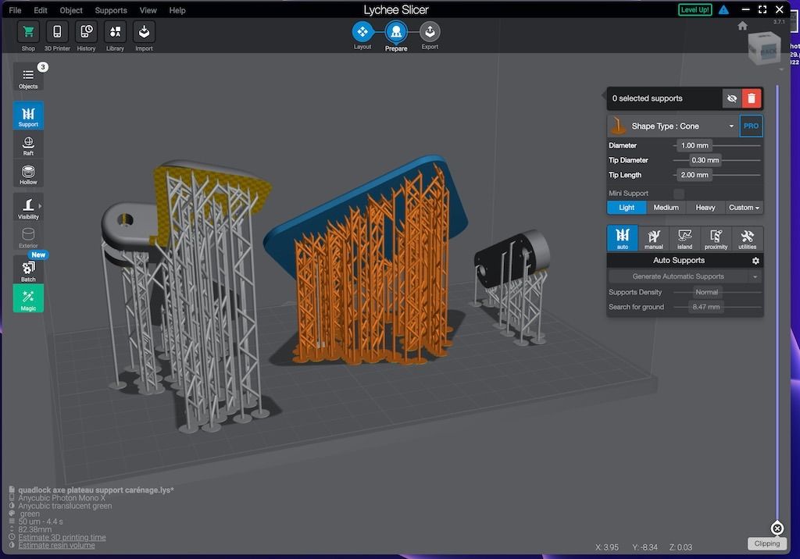Click Estimate 3D printing time link
Viewport: 800px width, 559px height.
(x=62, y=537)
